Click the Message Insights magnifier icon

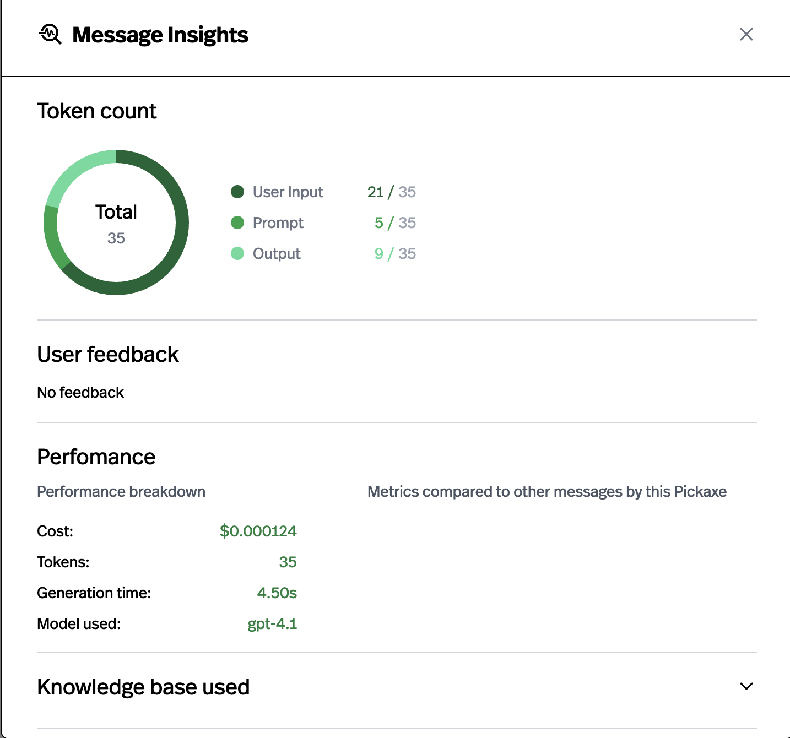coord(50,34)
